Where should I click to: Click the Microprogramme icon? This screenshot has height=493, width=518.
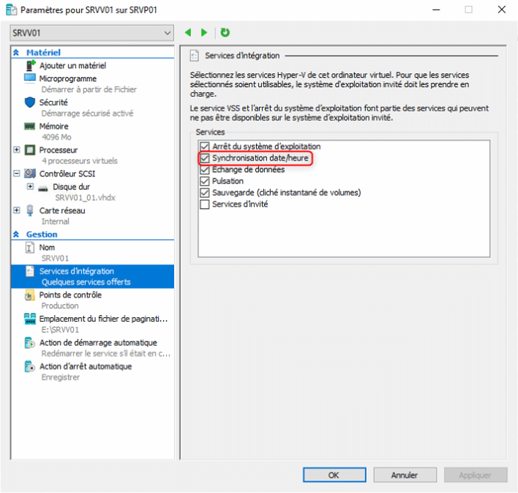coord(30,78)
